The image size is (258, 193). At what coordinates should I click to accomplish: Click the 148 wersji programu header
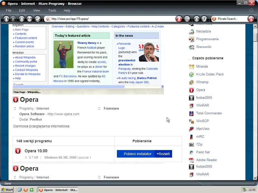click(x=34, y=141)
